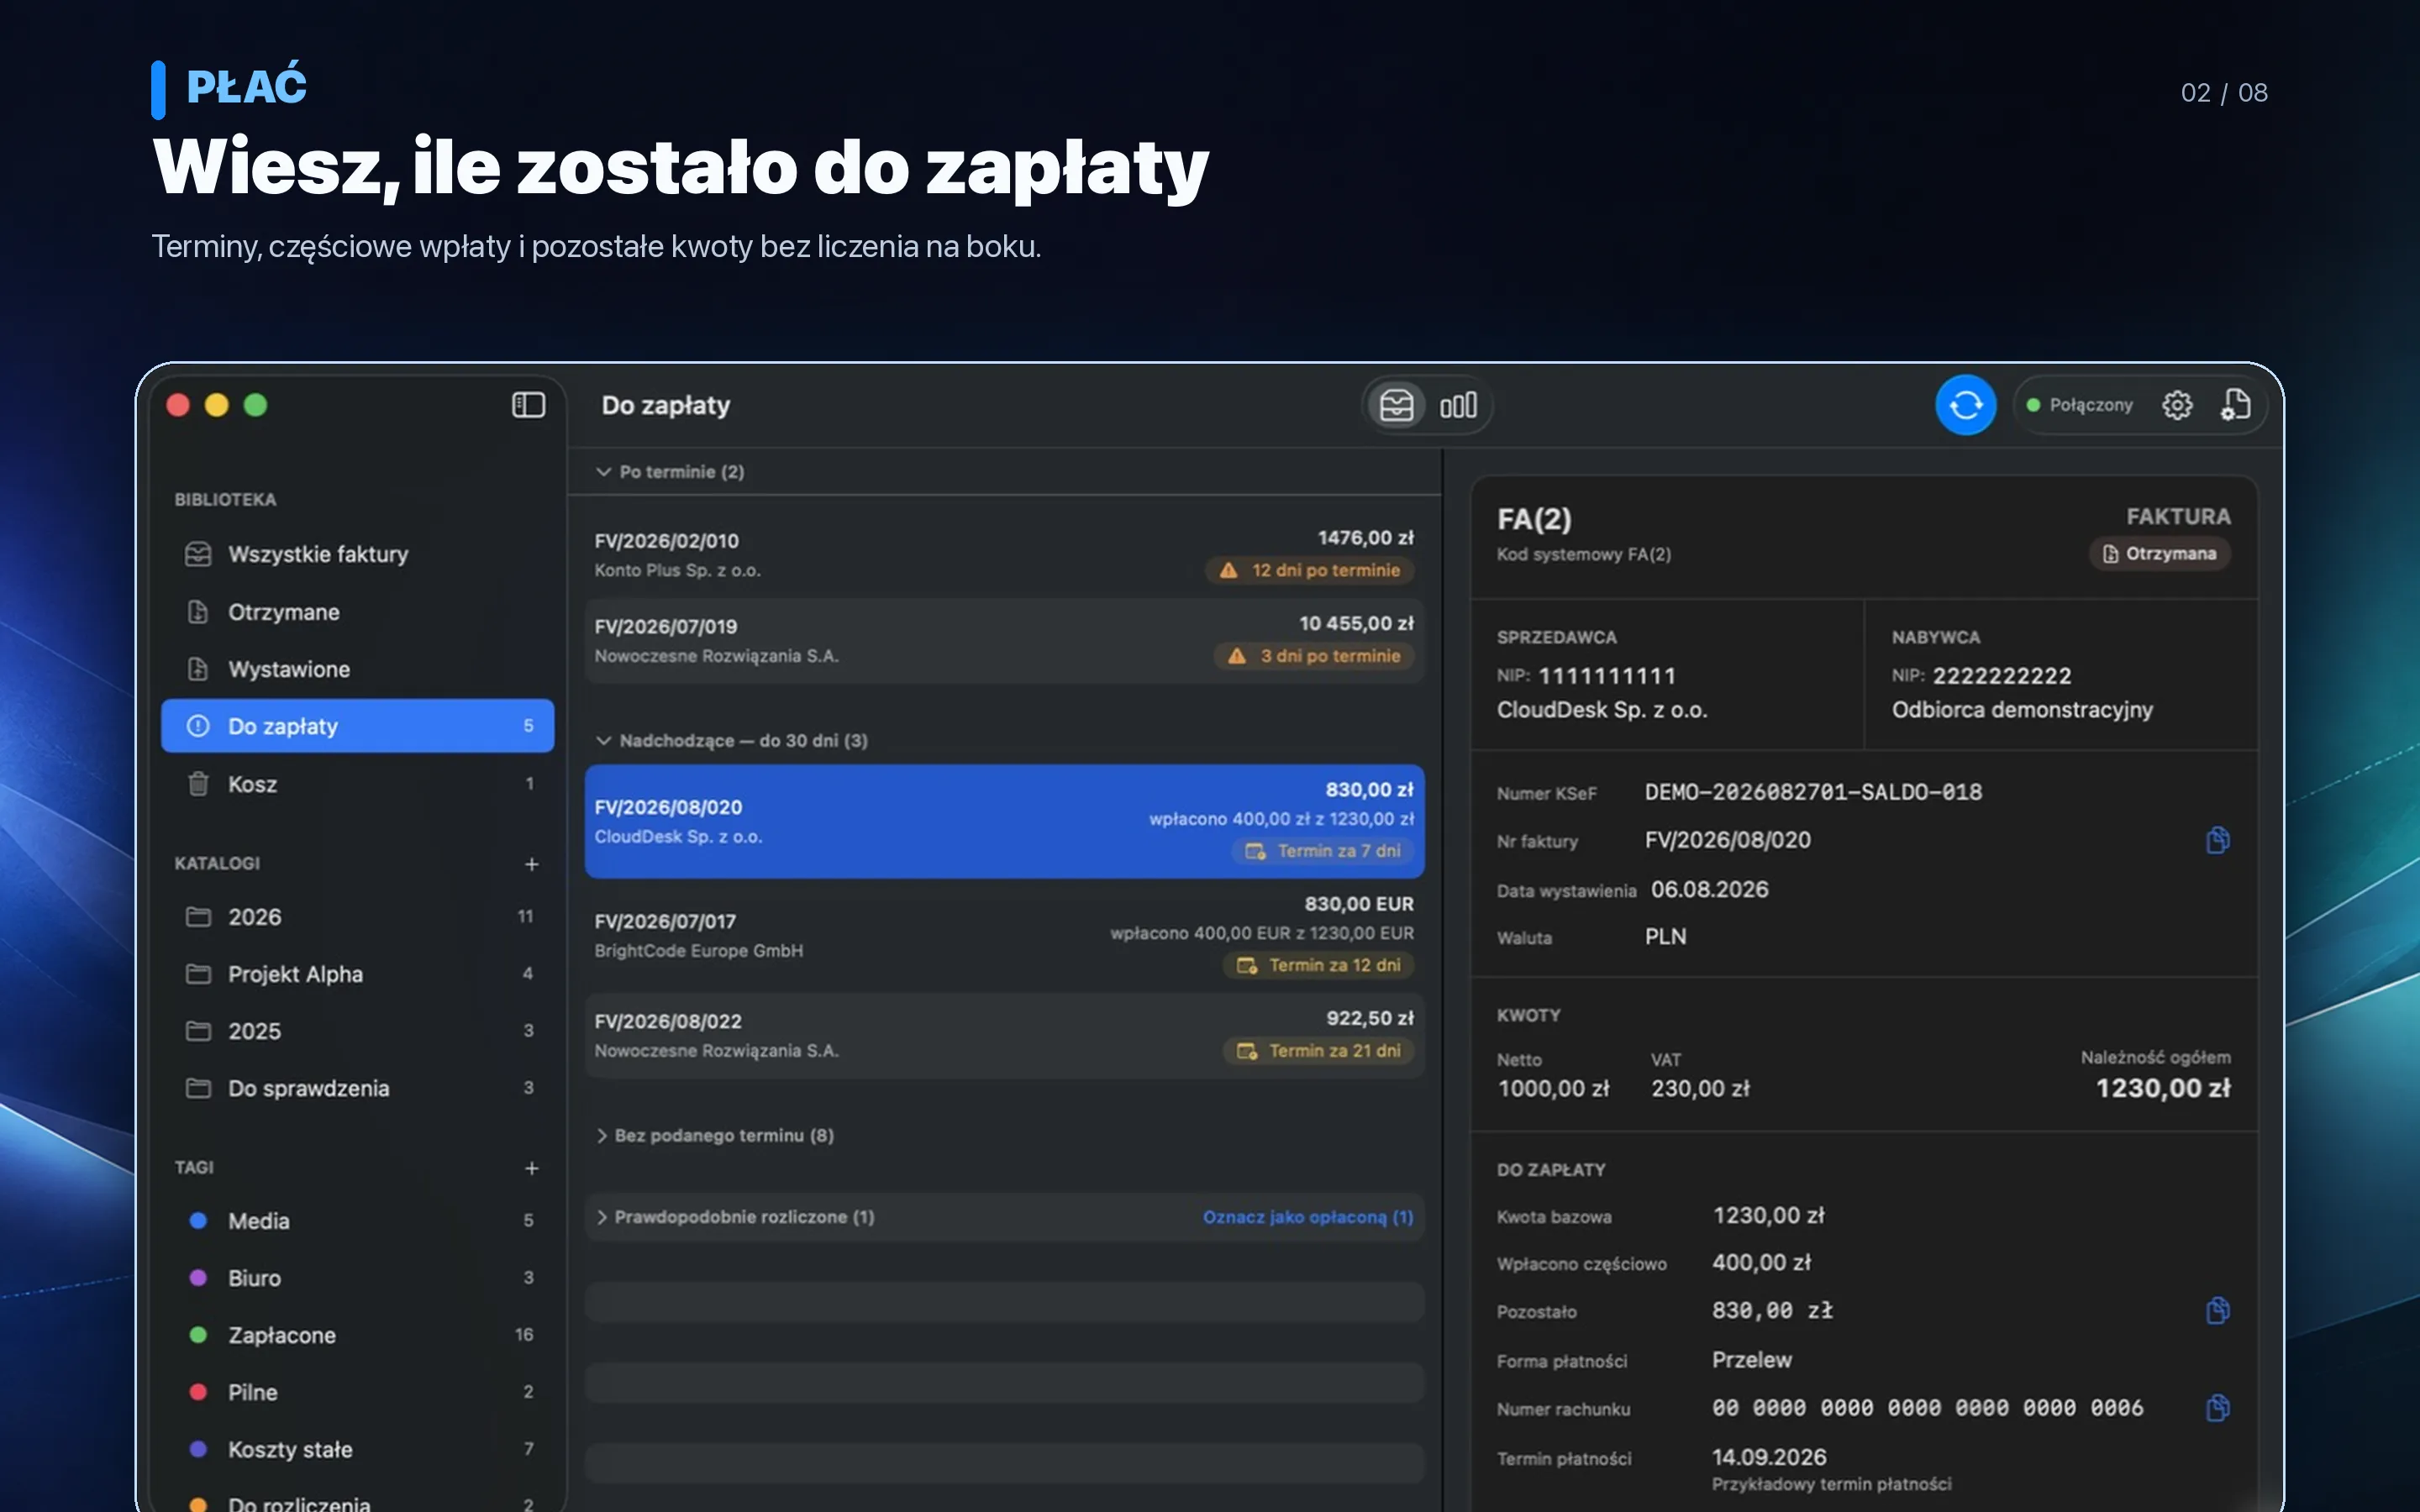The height and width of the screenshot is (1512, 2420).
Task: Select the green Zapłacone tag
Action: 357,1335
